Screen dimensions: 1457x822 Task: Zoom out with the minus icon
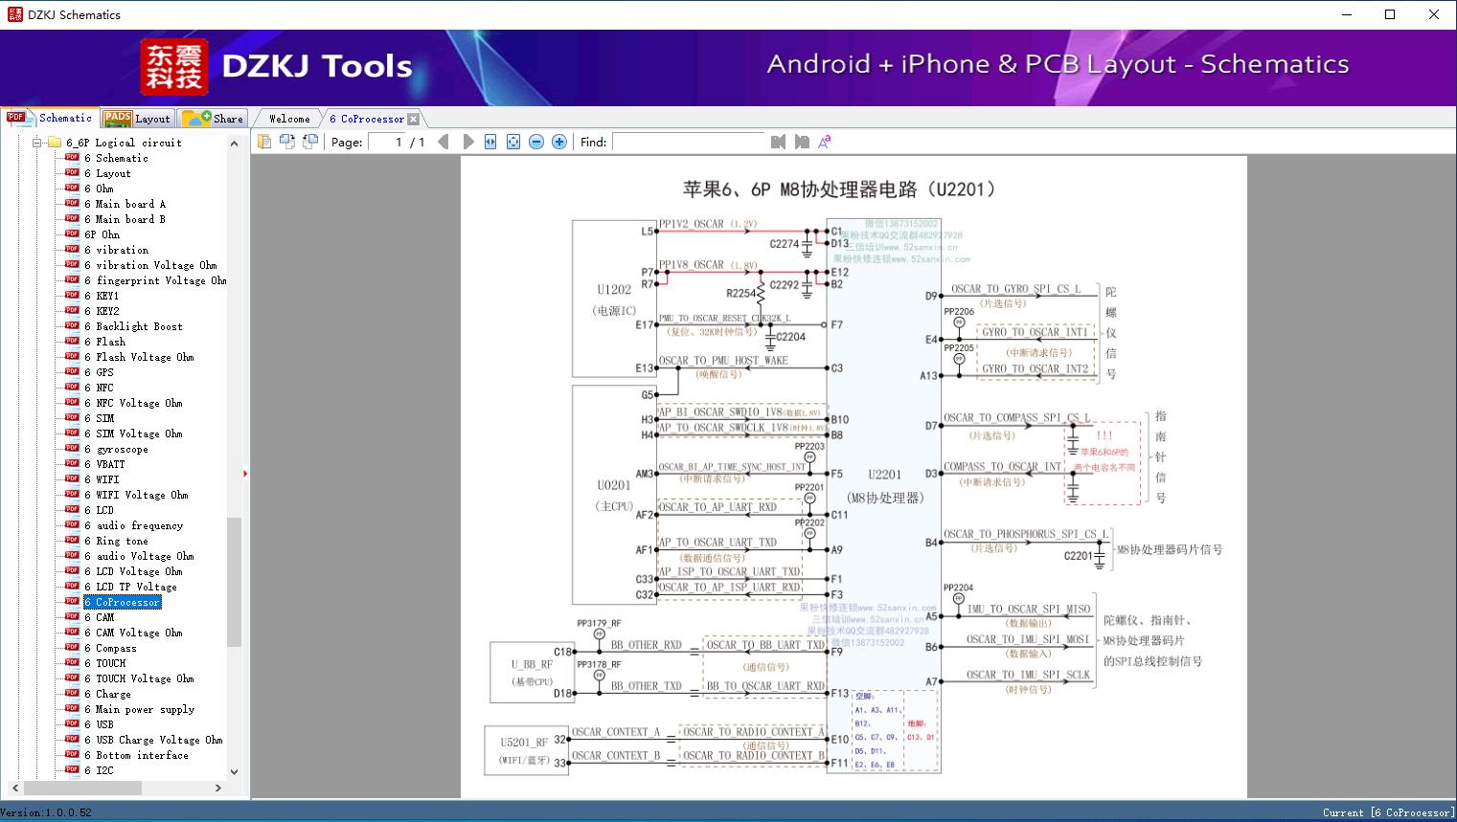click(x=536, y=142)
